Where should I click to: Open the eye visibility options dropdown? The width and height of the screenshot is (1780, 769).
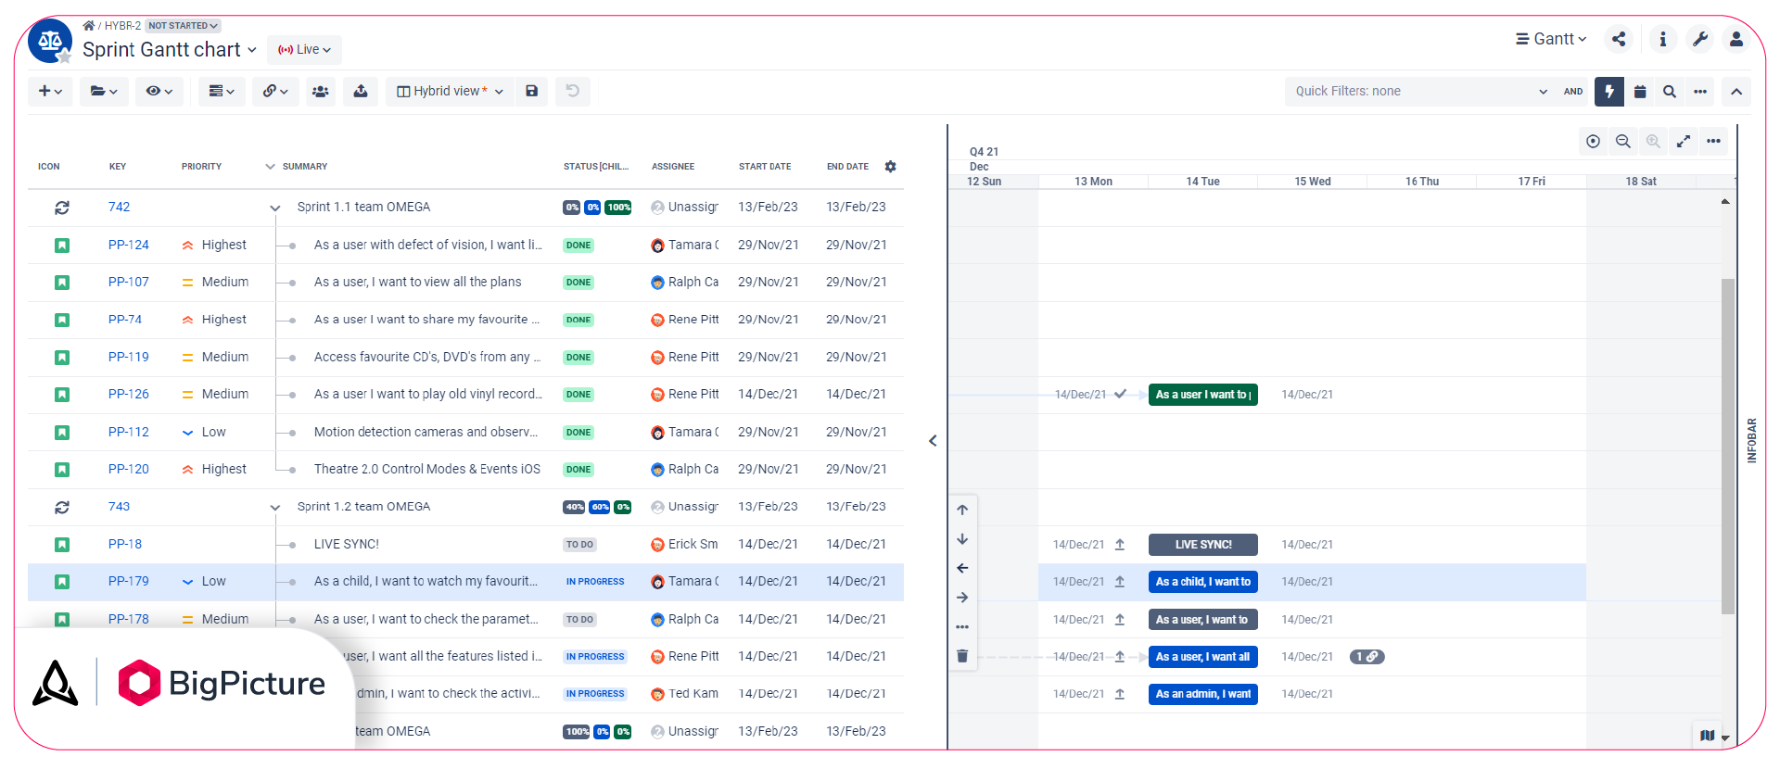(x=159, y=91)
